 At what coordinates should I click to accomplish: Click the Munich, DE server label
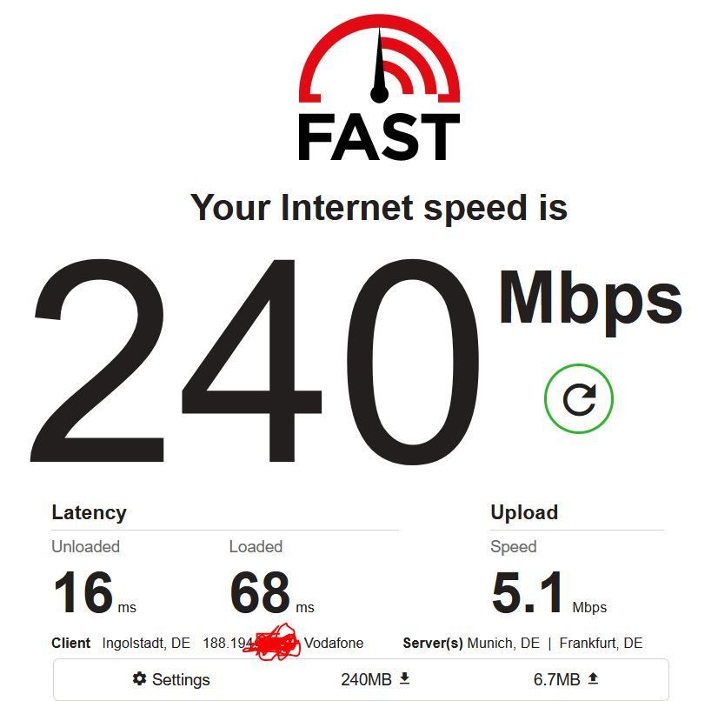click(503, 643)
